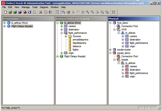Select depdelaymins measure column

[79, 43]
